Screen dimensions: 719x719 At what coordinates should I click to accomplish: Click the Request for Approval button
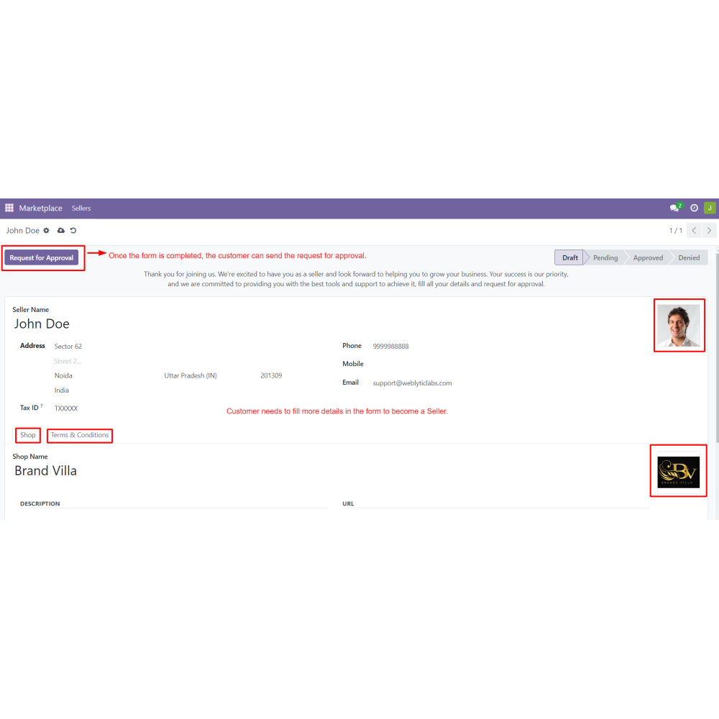[41, 257]
